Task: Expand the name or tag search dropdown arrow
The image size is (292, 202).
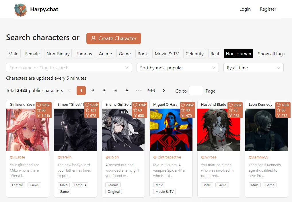Action: point(127,68)
